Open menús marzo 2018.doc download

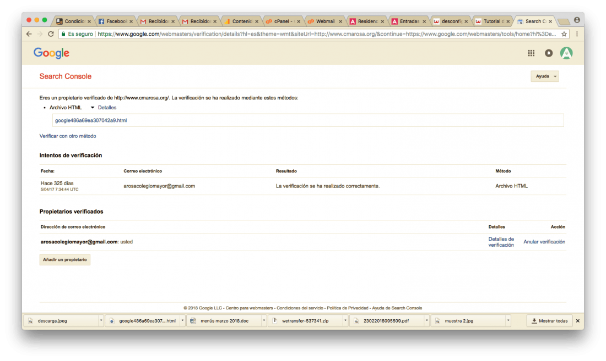coord(224,320)
